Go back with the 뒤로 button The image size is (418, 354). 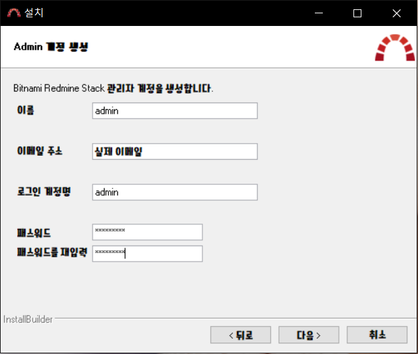pos(240,335)
